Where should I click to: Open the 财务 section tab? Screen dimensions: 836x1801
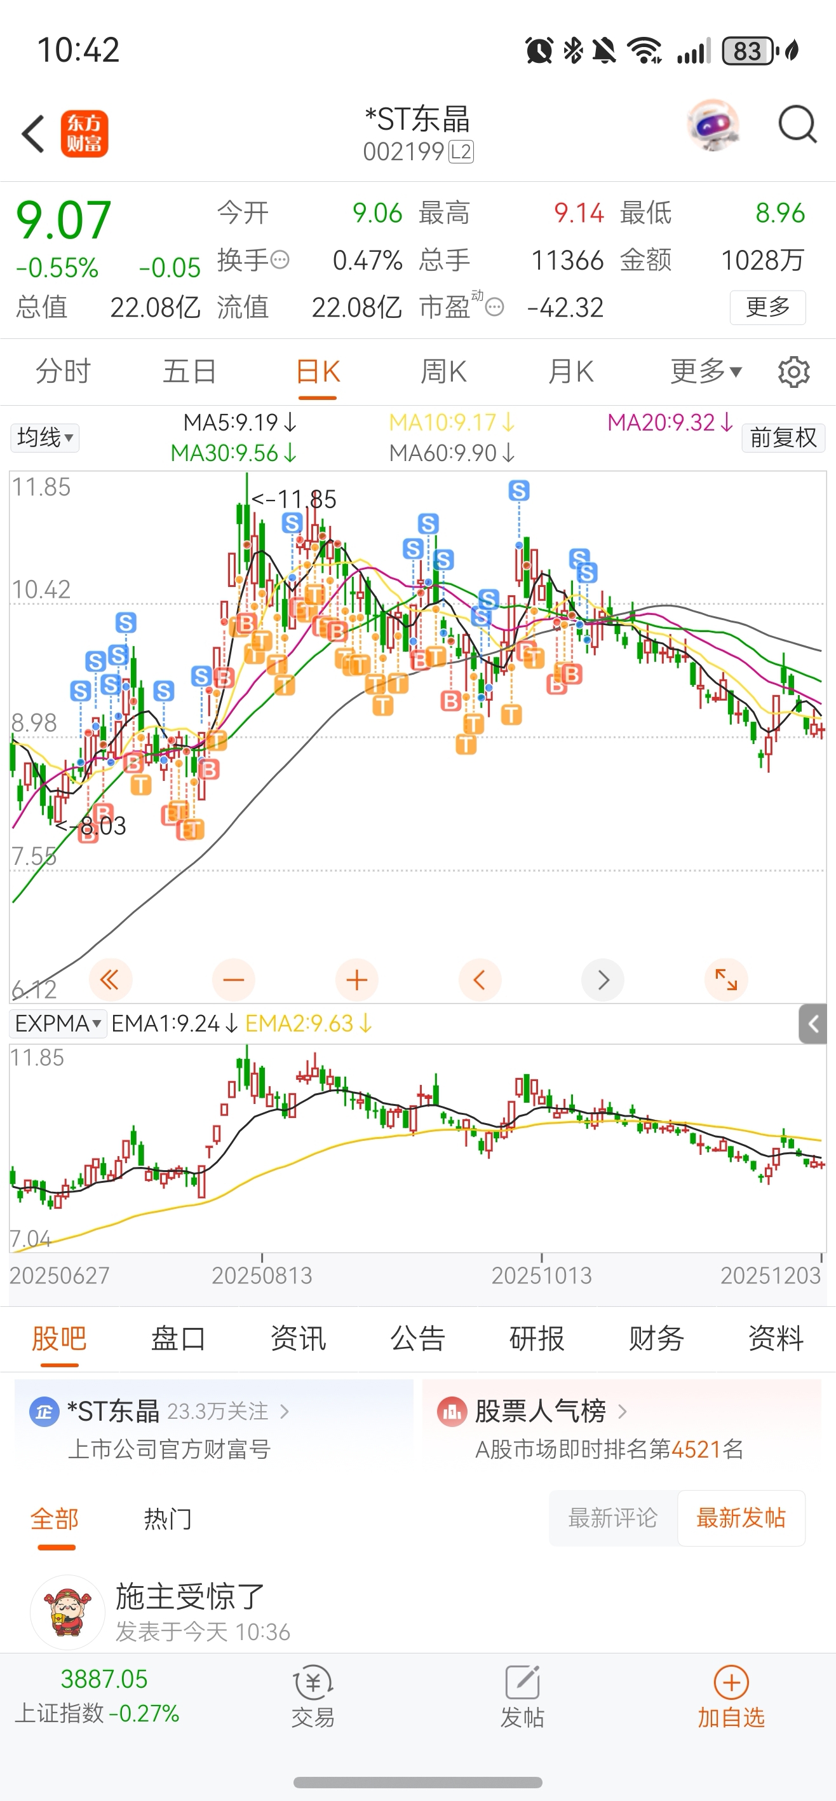656,1338
